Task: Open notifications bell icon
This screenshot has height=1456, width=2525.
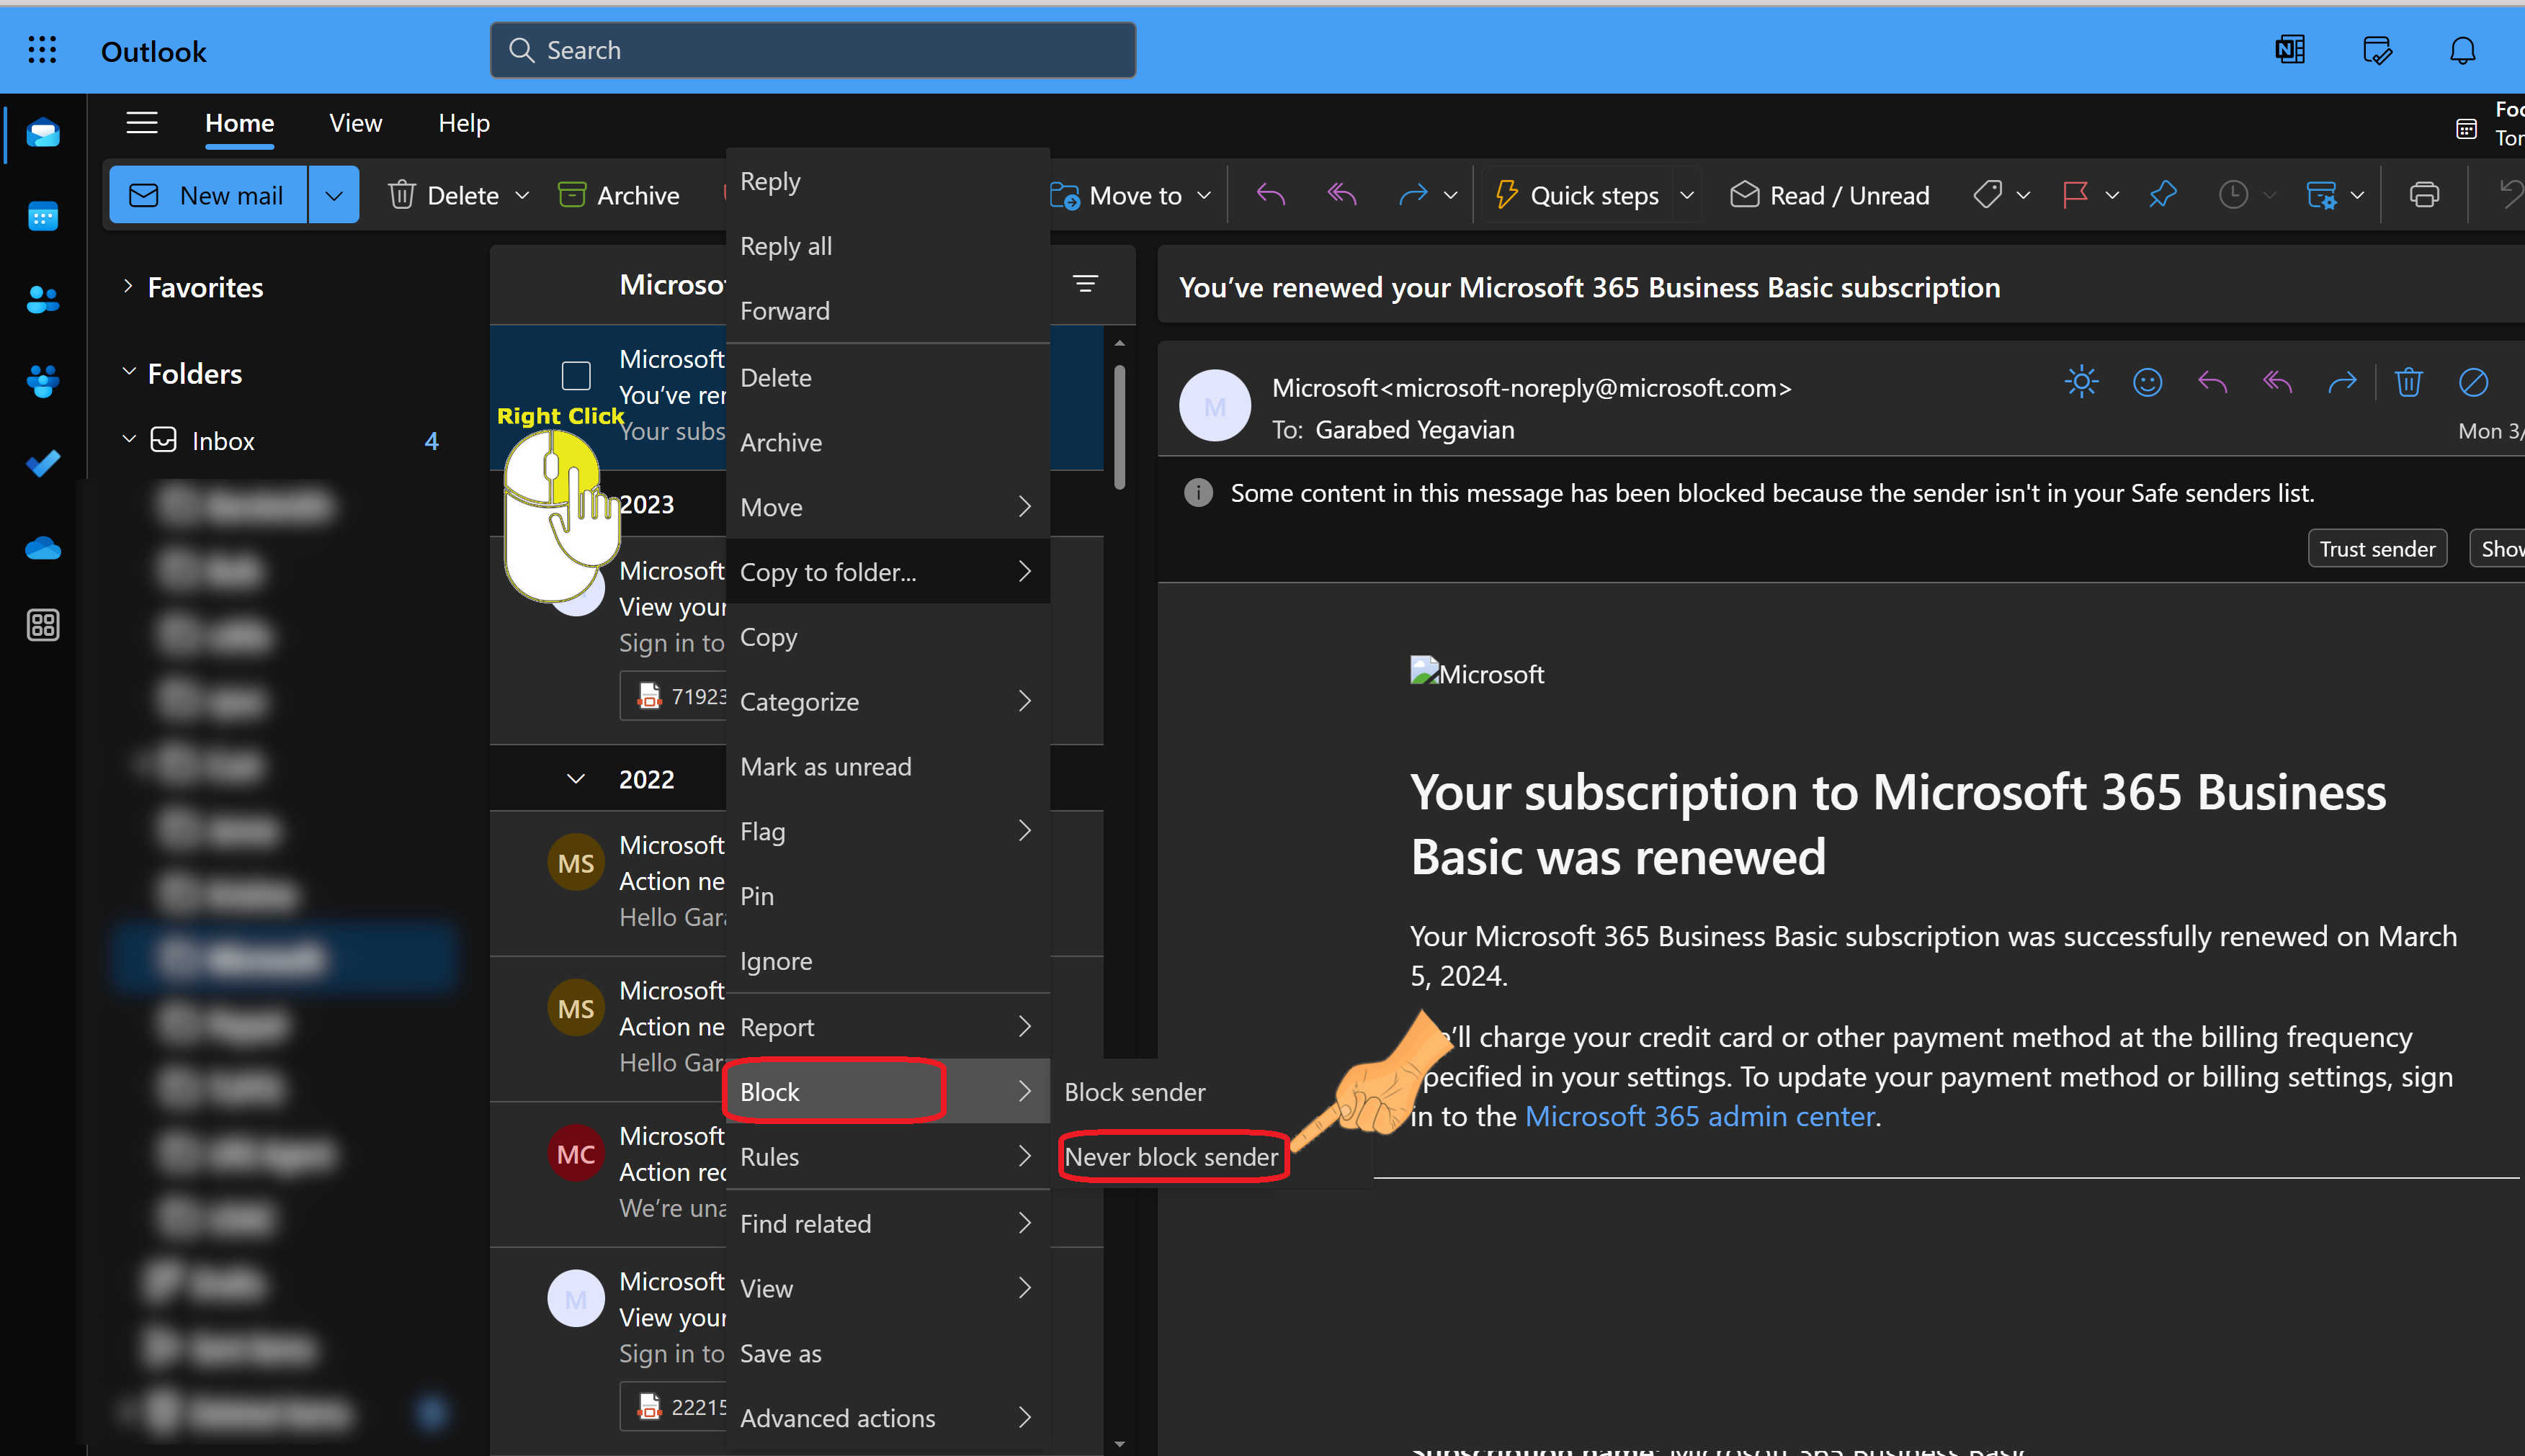Action: click(x=2462, y=50)
